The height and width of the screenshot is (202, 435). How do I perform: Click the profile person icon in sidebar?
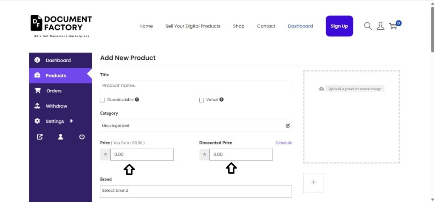(x=61, y=137)
